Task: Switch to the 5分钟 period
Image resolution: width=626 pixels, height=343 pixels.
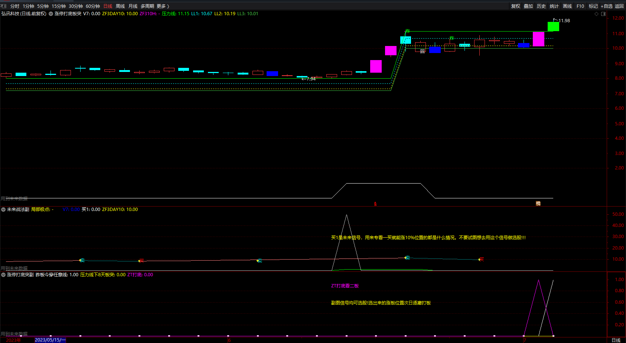Action: (x=43, y=6)
